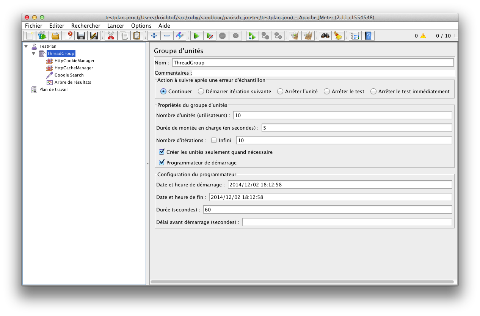
Task: Click the Durée de montée en charge field
Action: tap(357, 128)
